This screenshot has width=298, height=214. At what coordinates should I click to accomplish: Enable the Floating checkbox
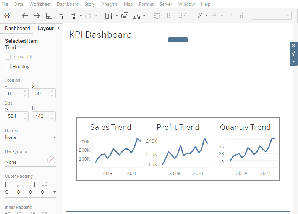tap(8, 67)
